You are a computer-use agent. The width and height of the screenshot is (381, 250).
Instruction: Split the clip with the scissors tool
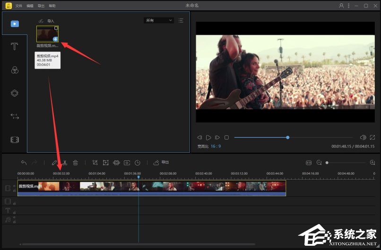[x=65, y=162]
